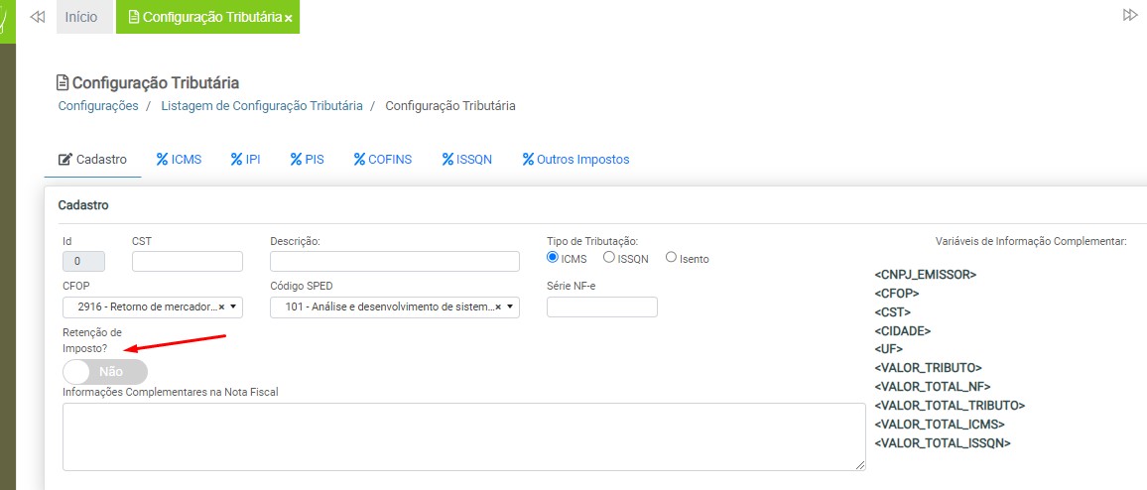Clear the CFOP selection using the x

(221, 307)
